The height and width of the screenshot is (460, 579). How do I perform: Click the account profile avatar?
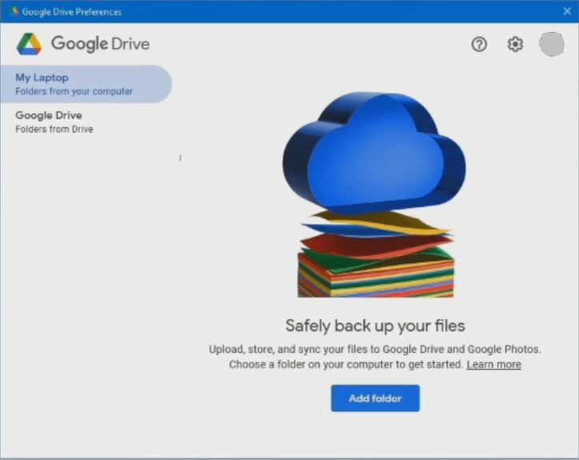[552, 44]
